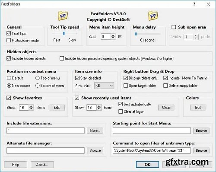Click the "Copyright © DeskSoft" text
Viewport: 216px width, 172px height.
click(x=108, y=19)
